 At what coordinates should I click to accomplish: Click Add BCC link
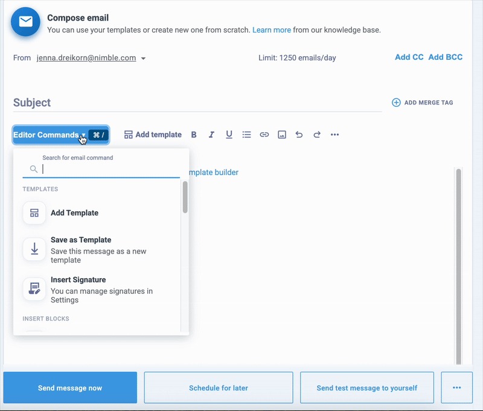coord(445,57)
